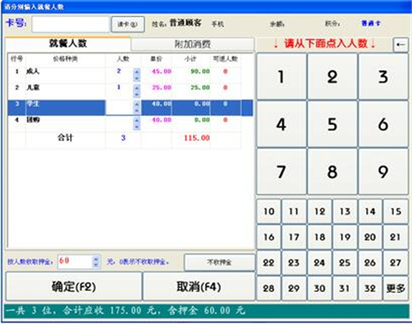Click the 学生 row's 人数 input cell

pos(119,107)
